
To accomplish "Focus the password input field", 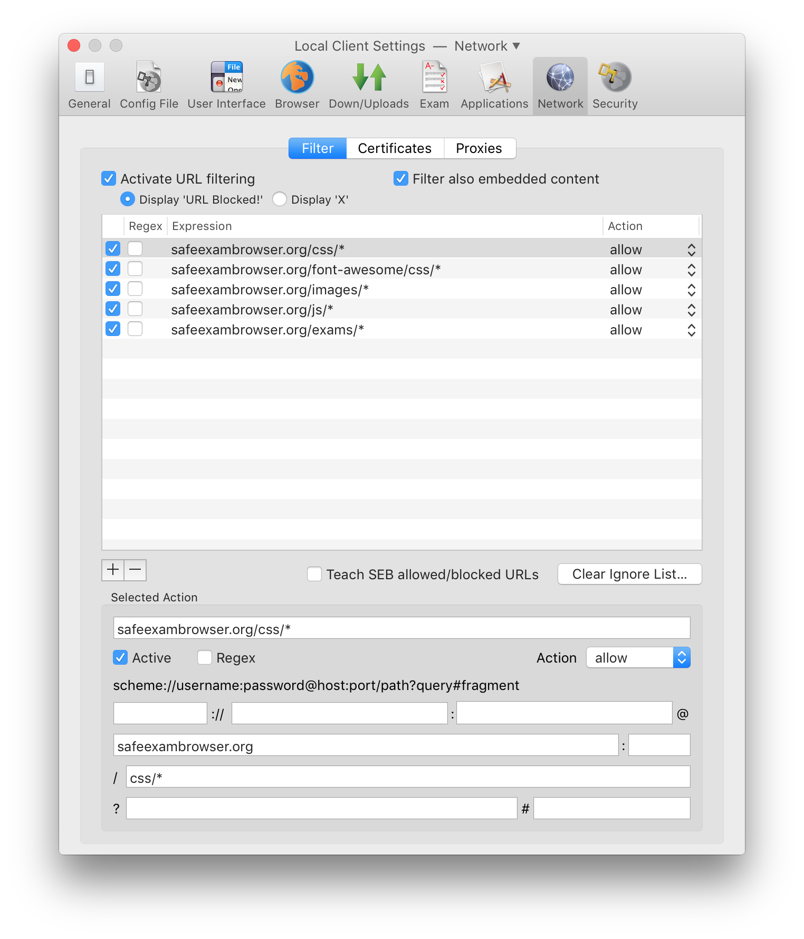I will pos(564,713).
